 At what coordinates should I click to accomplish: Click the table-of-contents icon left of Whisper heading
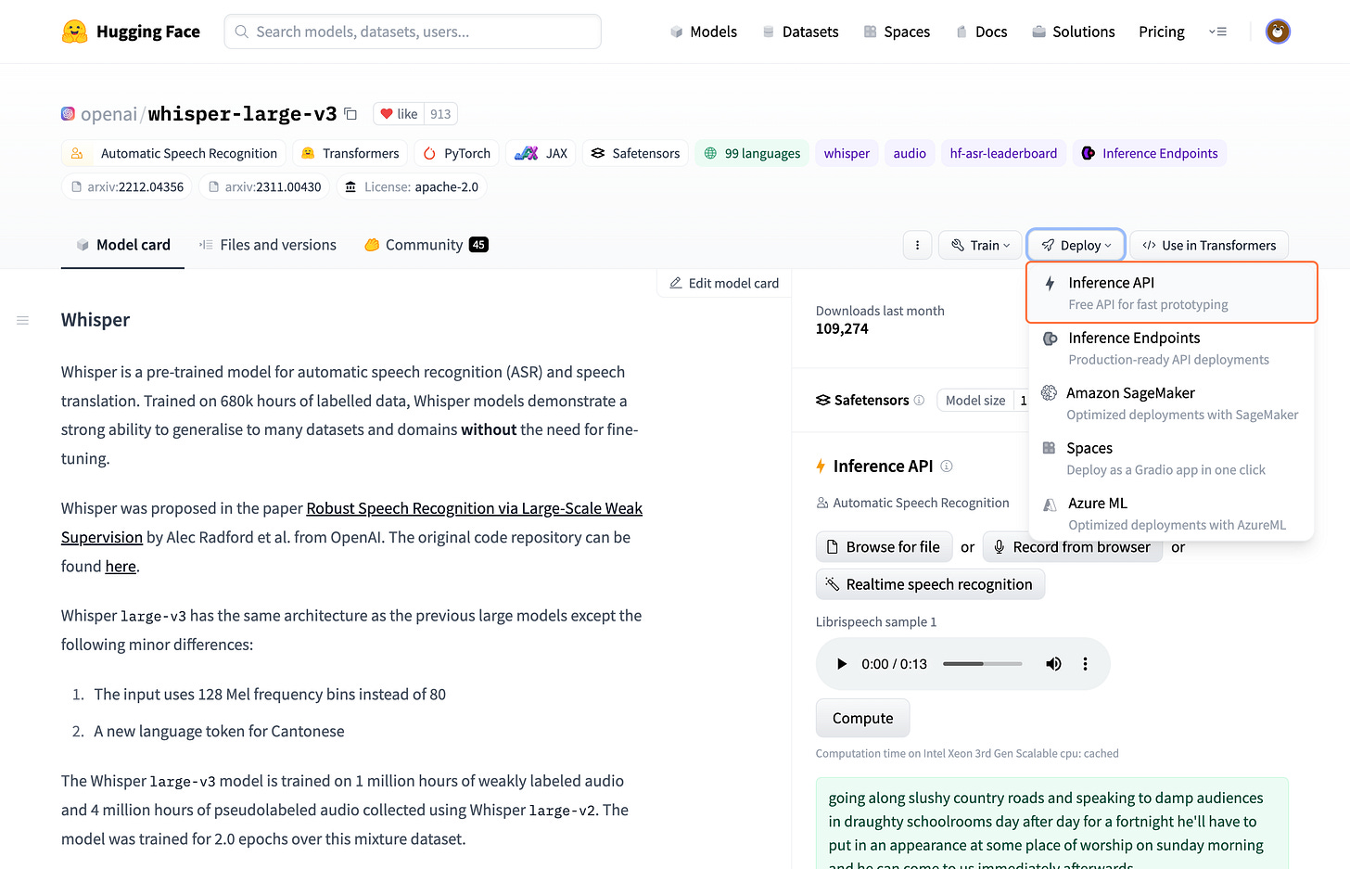point(22,320)
